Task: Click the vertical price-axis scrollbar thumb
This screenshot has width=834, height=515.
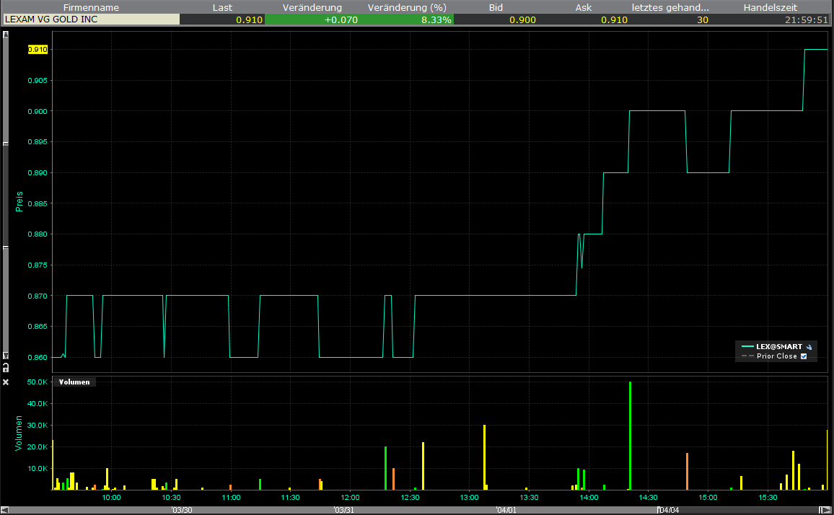Action: (6, 195)
